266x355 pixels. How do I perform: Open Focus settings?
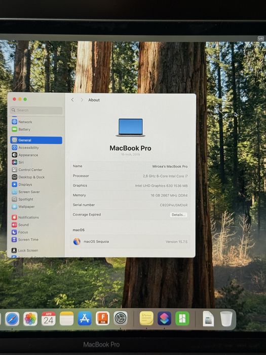click(x=20, y=232)
